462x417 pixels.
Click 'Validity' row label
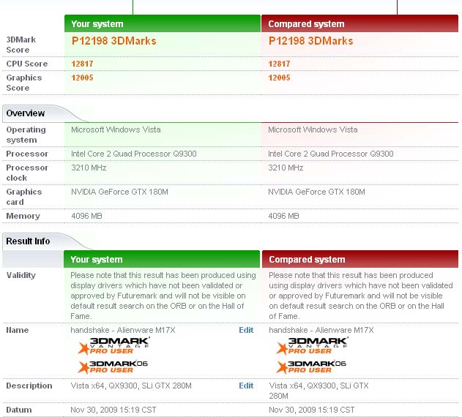[x=21, y=275]
